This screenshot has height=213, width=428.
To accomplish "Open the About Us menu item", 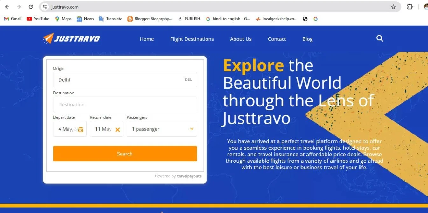I will (x=241, y=39).
